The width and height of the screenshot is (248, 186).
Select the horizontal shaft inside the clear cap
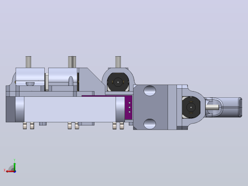212,107
